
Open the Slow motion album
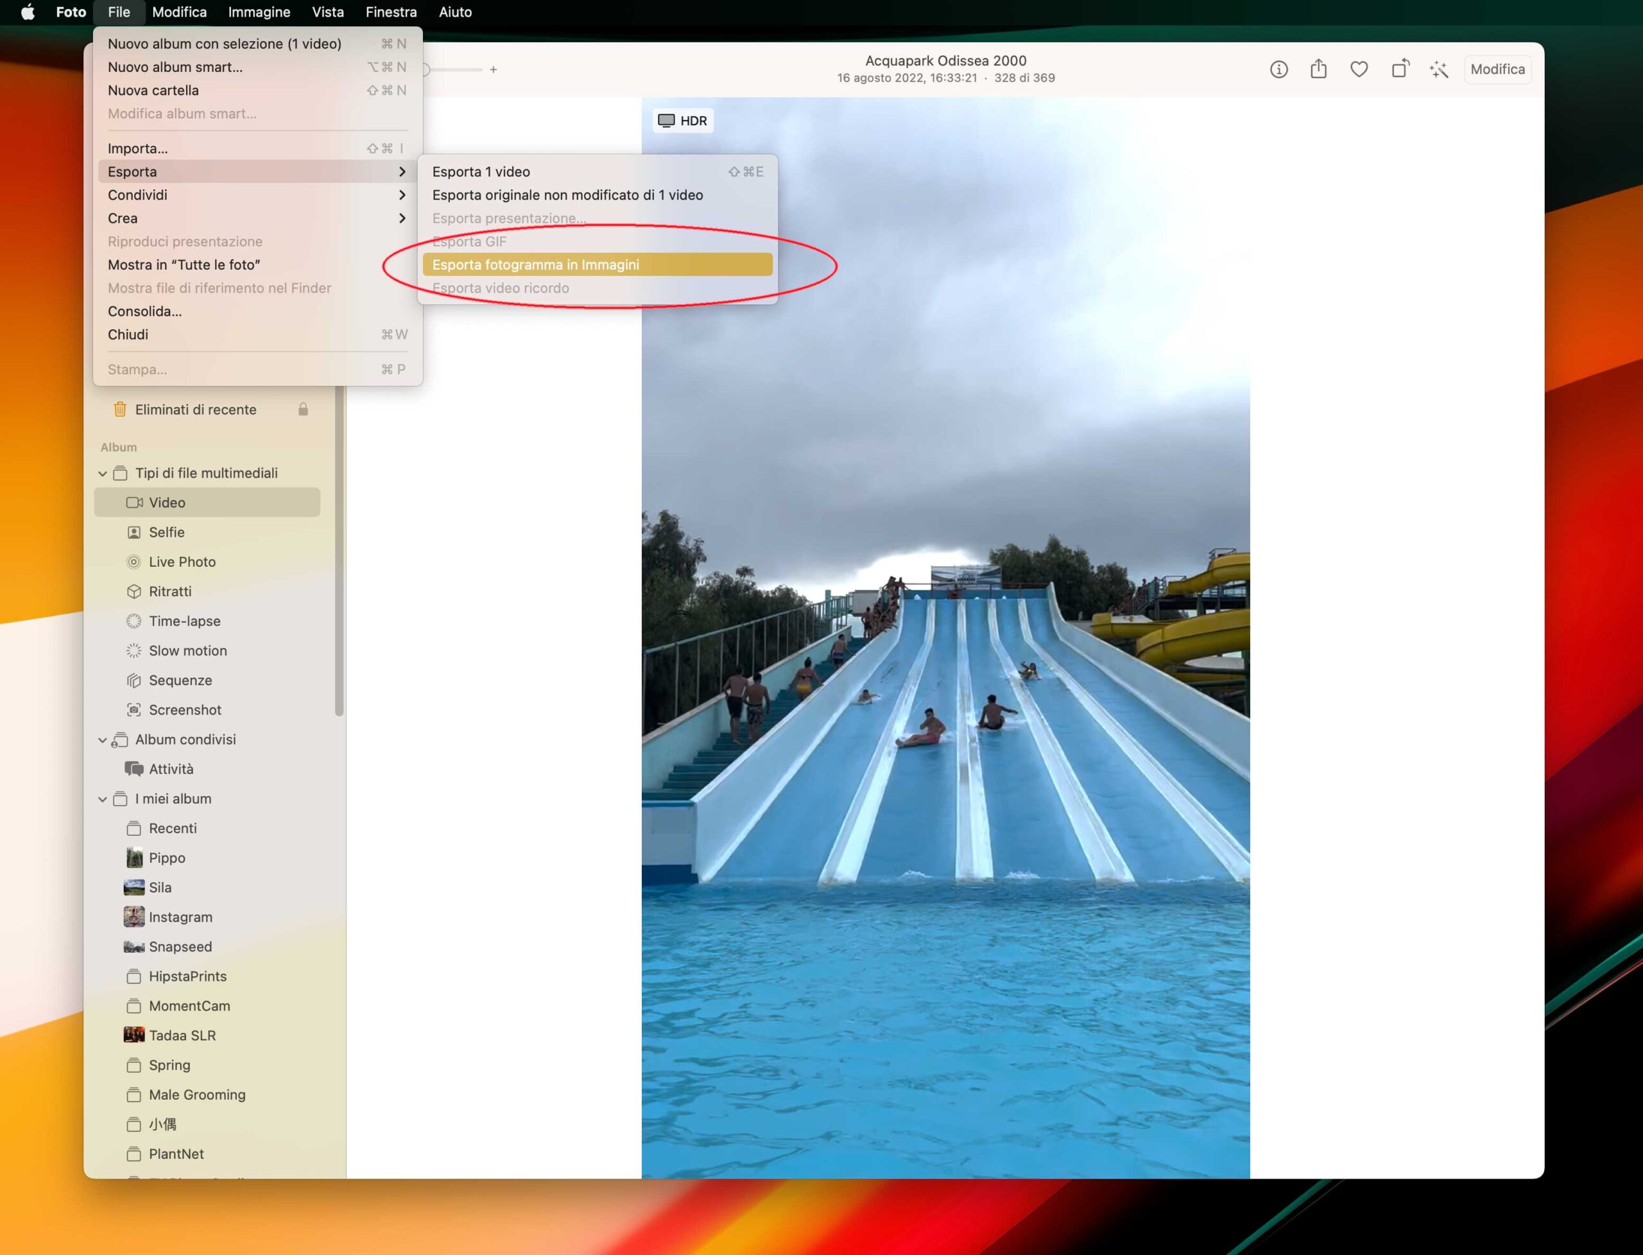point(187,651)
